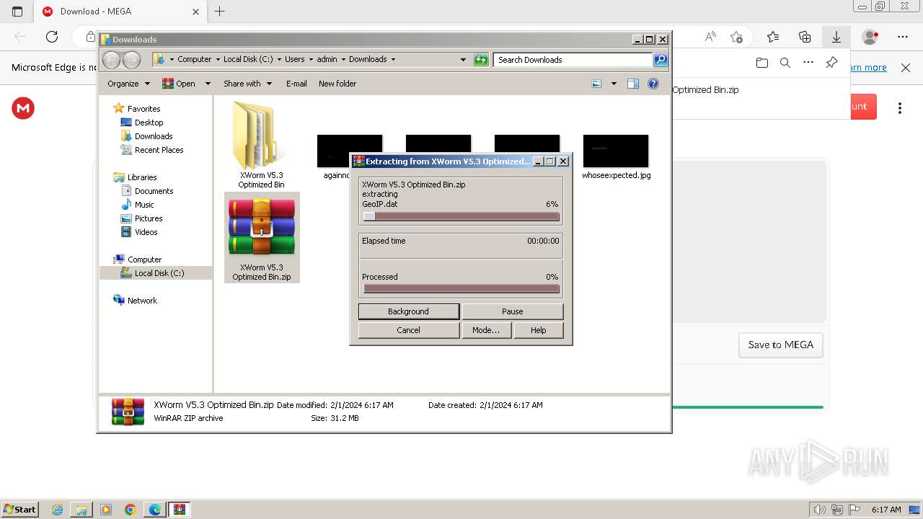Click the Background button in extraction dialog
The image size is (923, 519).
click(408, 311)
